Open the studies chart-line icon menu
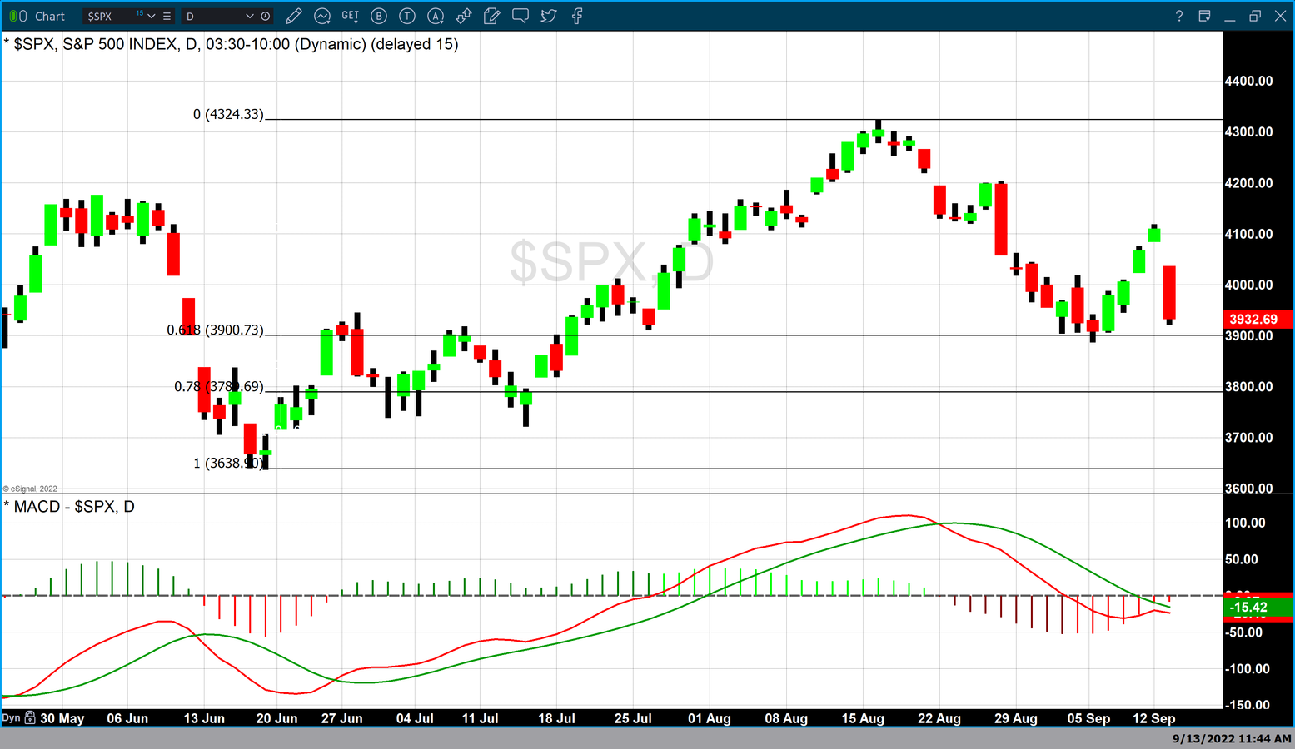 tap(322, 16)
